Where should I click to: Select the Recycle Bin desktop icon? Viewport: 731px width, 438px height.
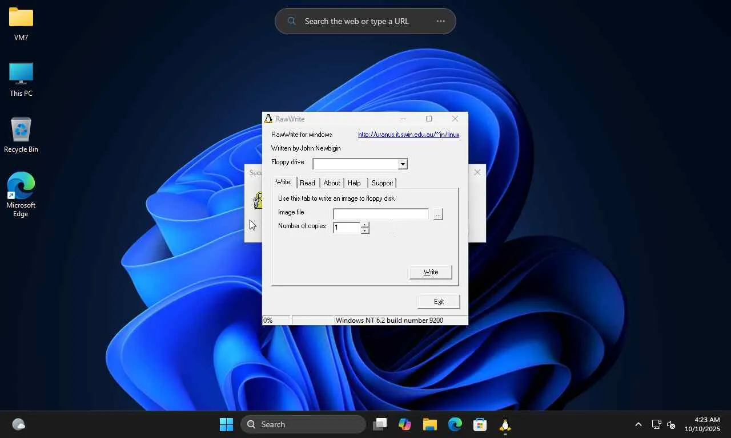[21, 136]
